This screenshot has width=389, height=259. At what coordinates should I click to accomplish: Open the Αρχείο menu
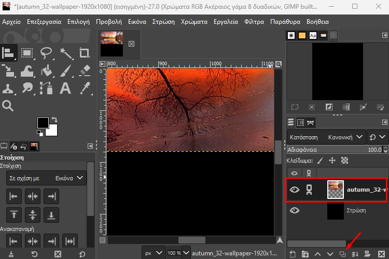11,22
